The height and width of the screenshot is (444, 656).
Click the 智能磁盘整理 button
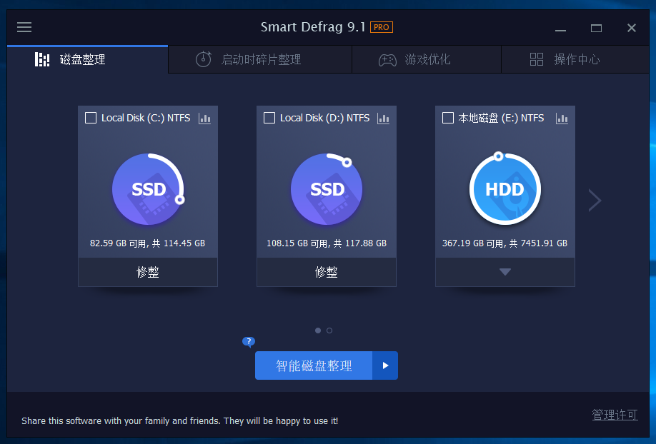pos(314,365)
